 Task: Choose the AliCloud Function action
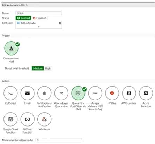pyautogui.click(x=28, y=119)
